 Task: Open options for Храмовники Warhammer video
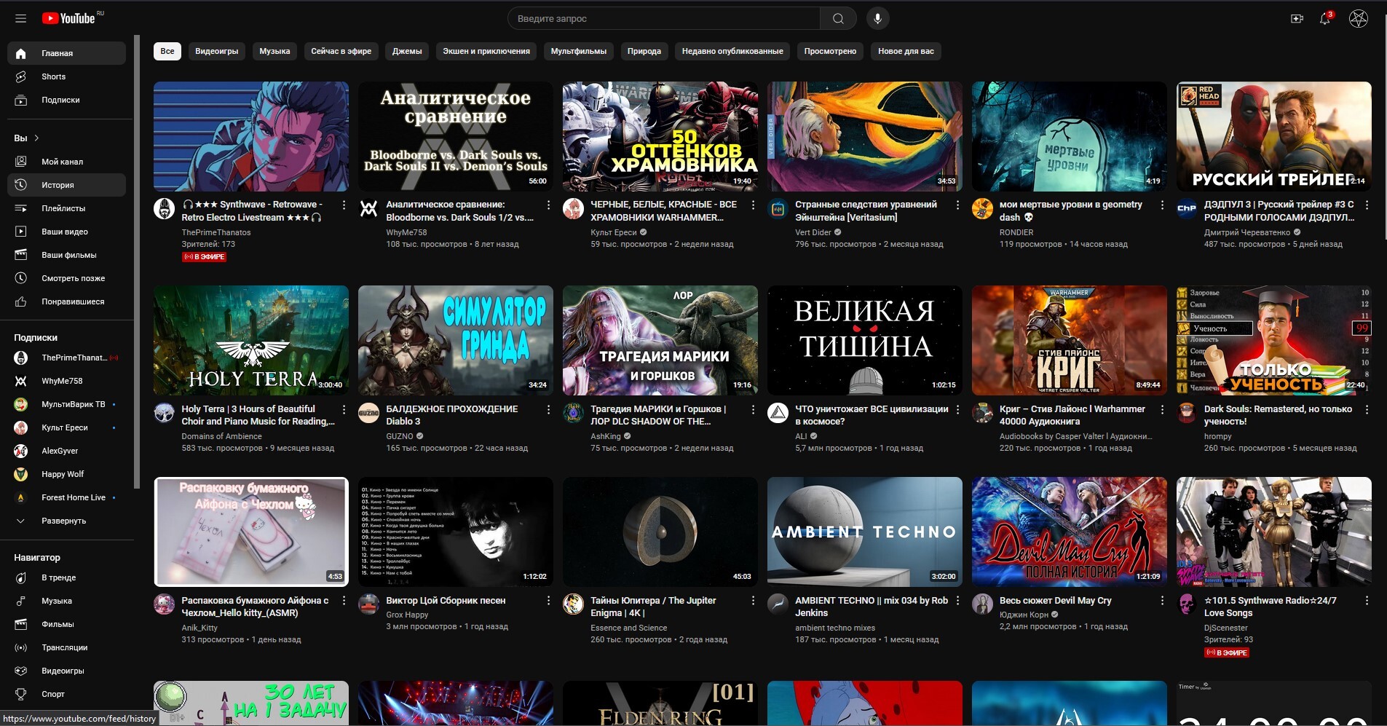click(x=753, y=205)
